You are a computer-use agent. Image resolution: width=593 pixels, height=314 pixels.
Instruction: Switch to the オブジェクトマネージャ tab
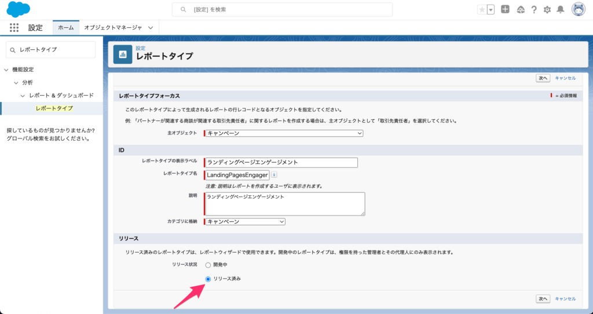pyautogui.click(x=112, y=28)
